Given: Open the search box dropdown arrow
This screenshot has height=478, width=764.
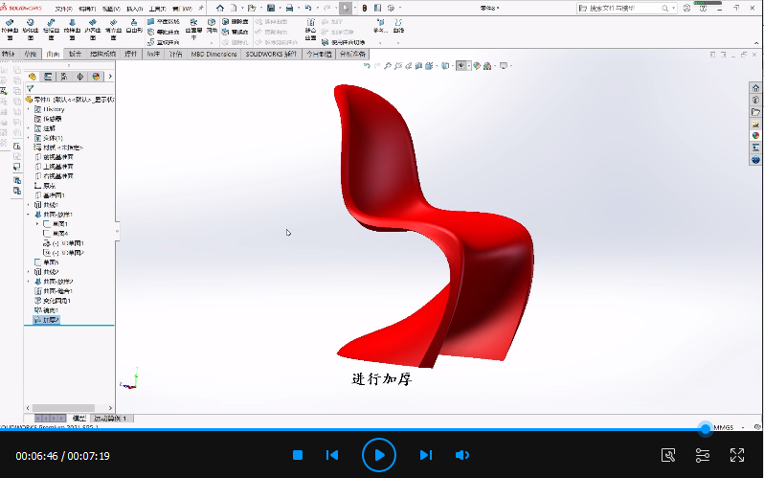Looking at the screenshot, I should click(674, 8).
